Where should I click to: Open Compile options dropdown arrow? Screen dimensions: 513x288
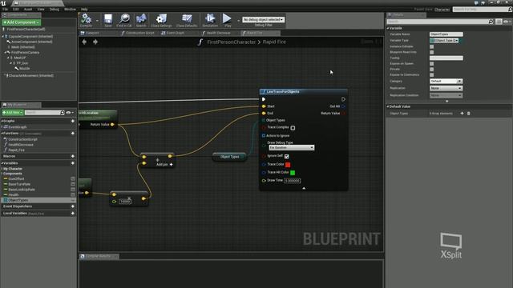(x=97, y=21)
